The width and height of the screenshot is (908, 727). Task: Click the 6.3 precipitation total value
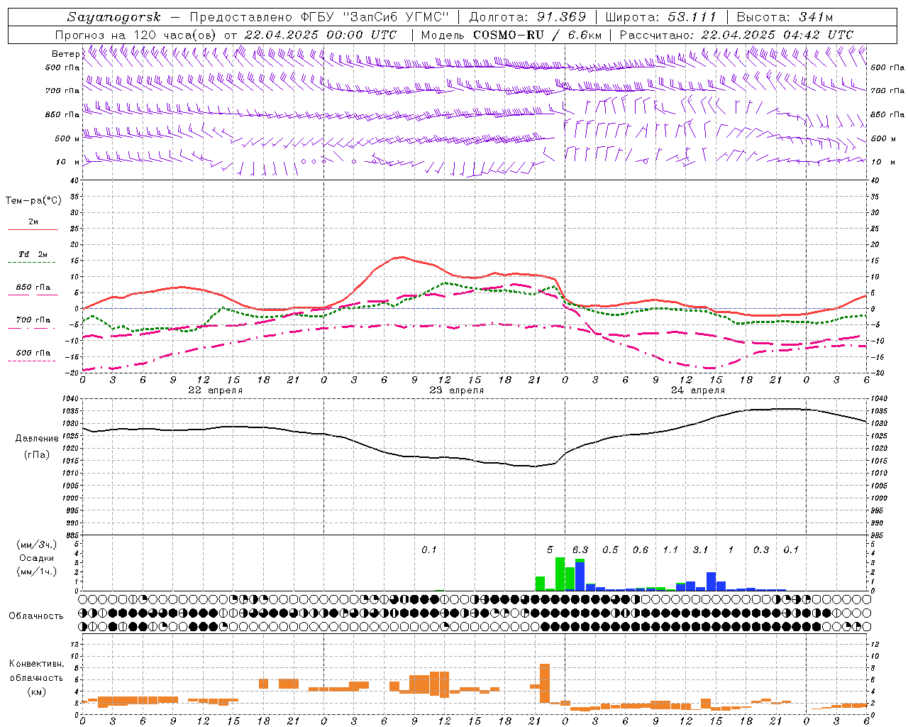580,550
